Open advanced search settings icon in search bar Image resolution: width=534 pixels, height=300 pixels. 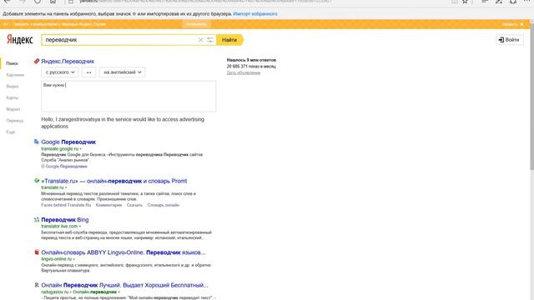click(210, 40)
